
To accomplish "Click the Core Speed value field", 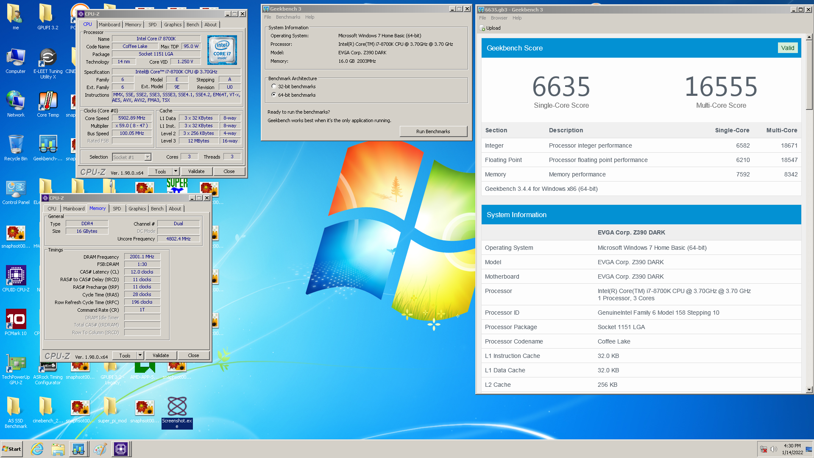I will [131, 118].
